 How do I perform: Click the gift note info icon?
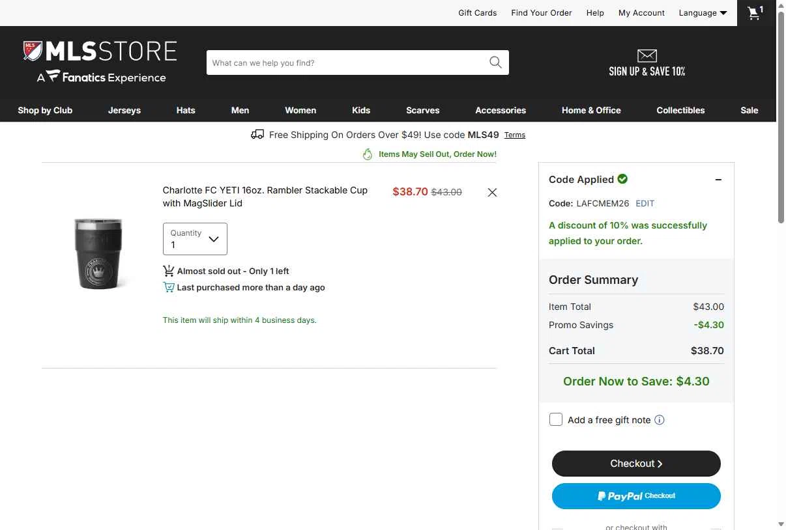660,420
